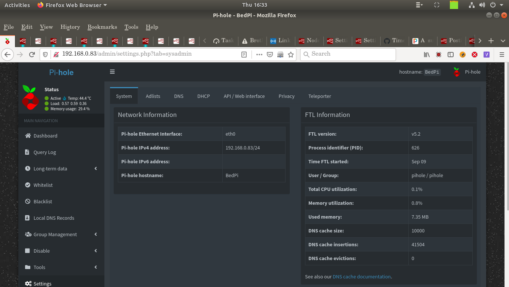Open the system power menu arrow

pos(502,5)
